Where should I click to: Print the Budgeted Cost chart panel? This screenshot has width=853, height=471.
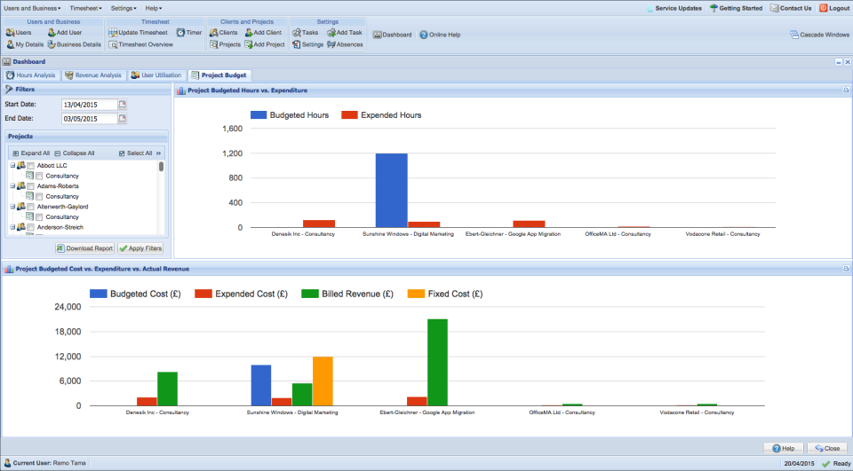pos(845,269)
